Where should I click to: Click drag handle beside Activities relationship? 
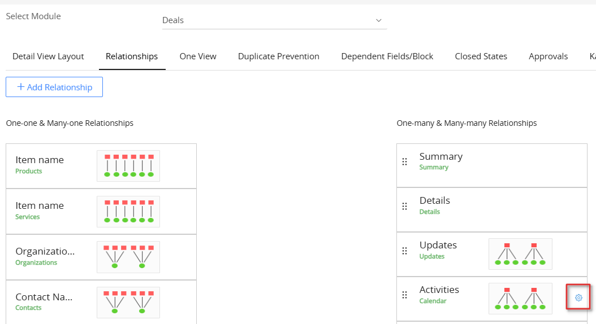(x=404, y=295)
